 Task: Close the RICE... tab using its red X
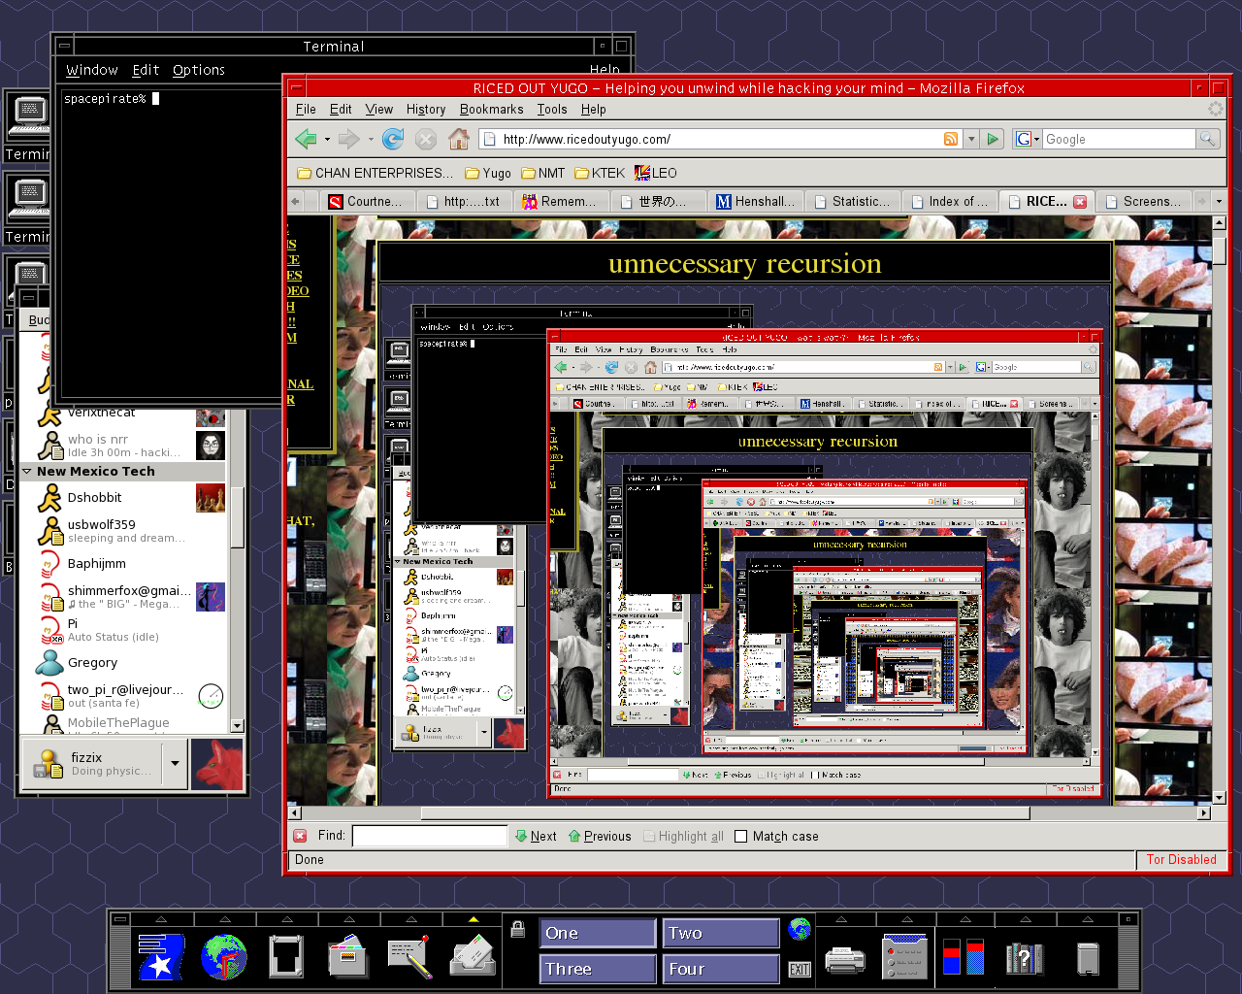(1079, 201)
